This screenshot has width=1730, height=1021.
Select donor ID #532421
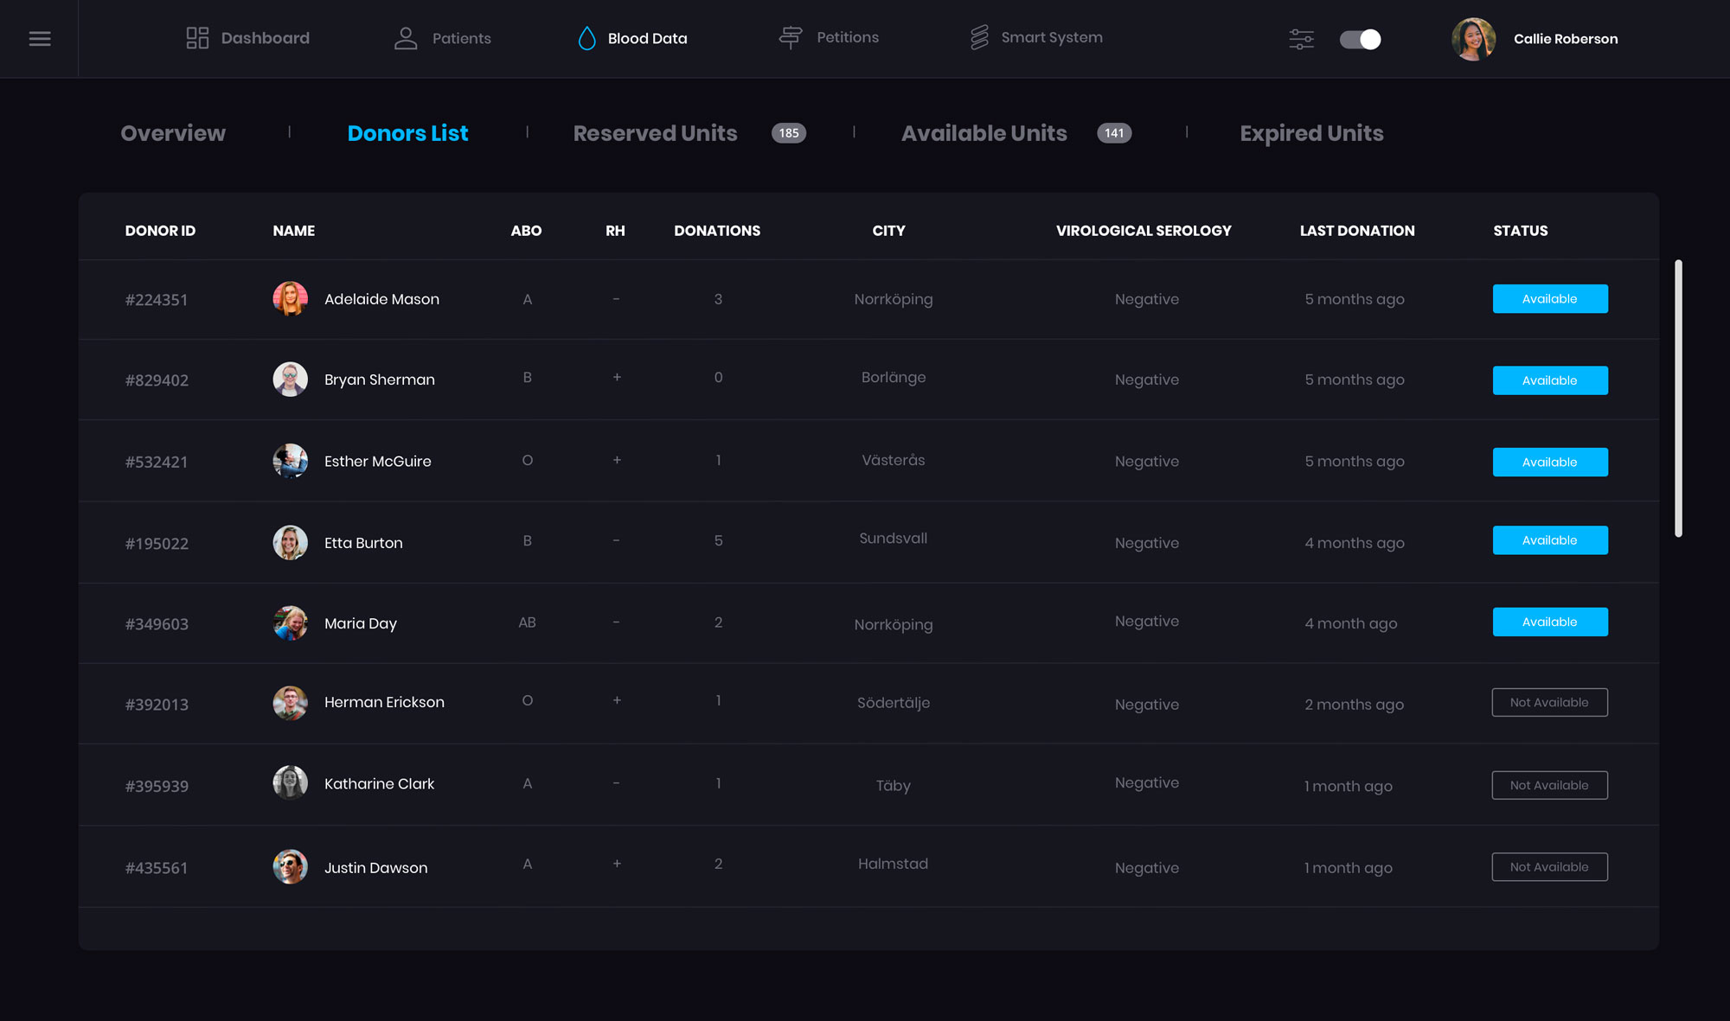pos(157,463)
